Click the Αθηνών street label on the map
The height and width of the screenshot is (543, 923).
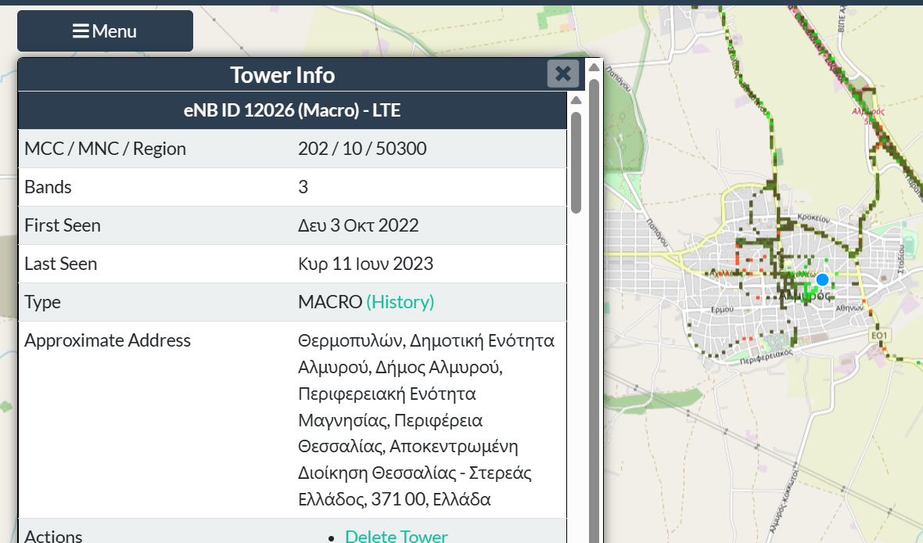click(x=849, y=308)
